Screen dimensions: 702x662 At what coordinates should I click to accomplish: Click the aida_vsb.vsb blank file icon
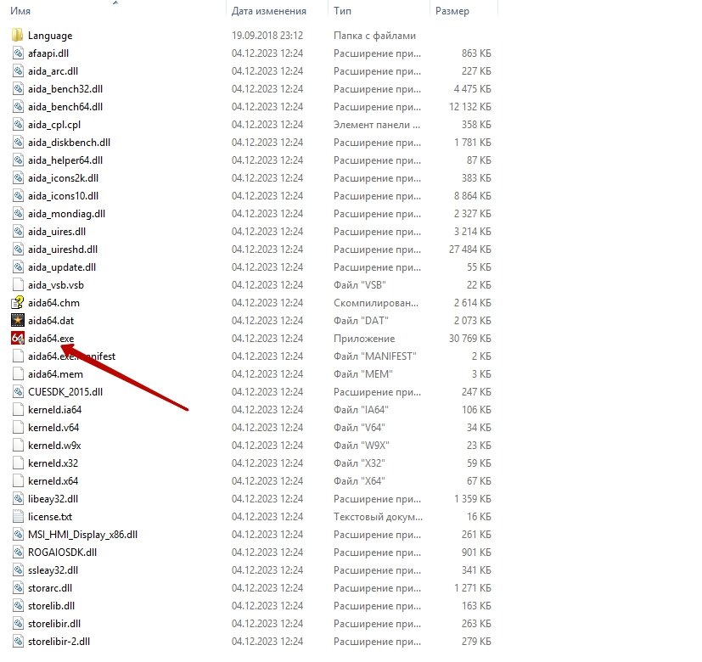(18, 285)
